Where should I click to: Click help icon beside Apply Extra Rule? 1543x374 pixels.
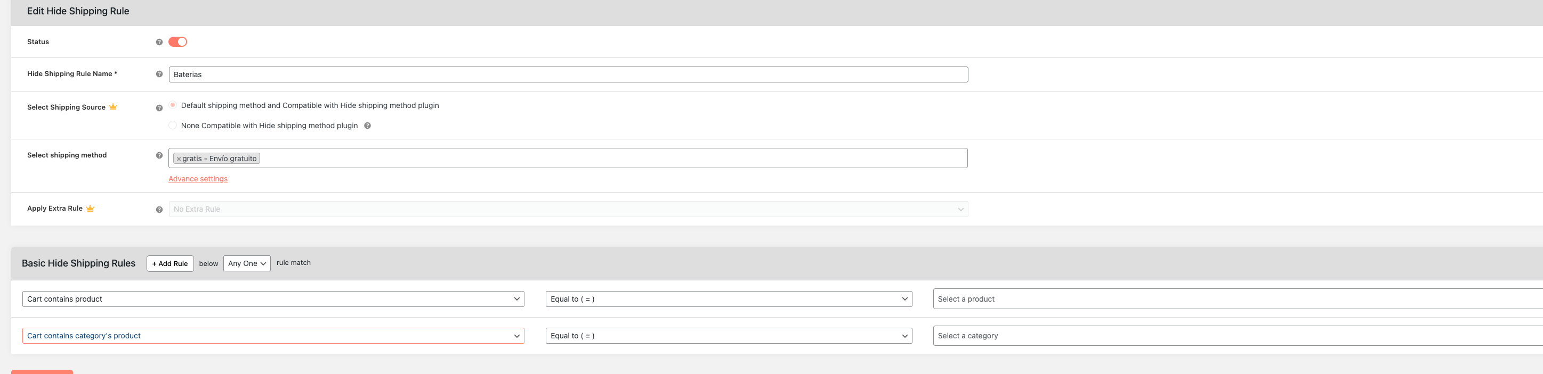(x=159, y=210)
